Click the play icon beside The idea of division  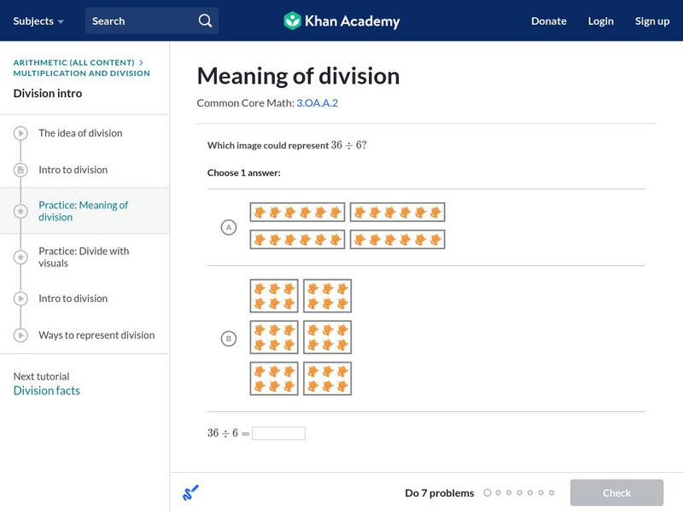[21, 133]
